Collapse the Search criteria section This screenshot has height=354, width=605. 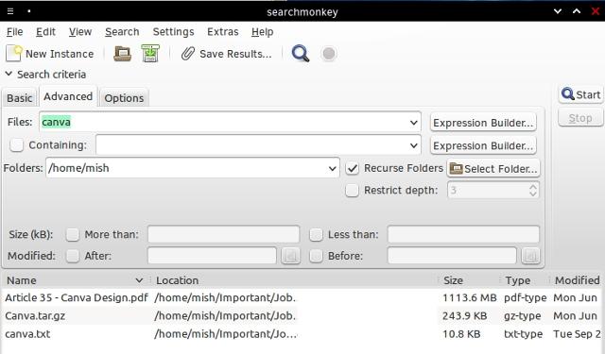tap(9, 74)
